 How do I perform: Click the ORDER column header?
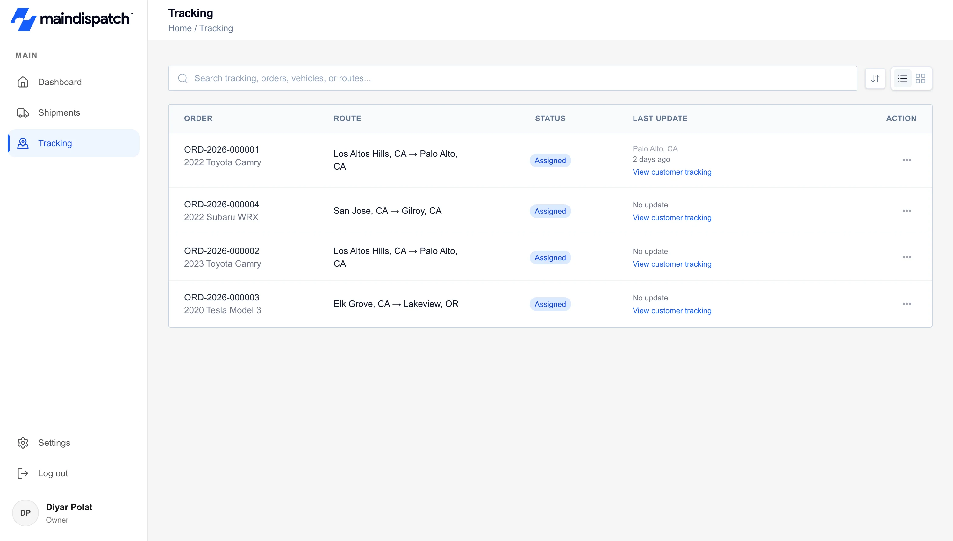click(x=198, y=118)
